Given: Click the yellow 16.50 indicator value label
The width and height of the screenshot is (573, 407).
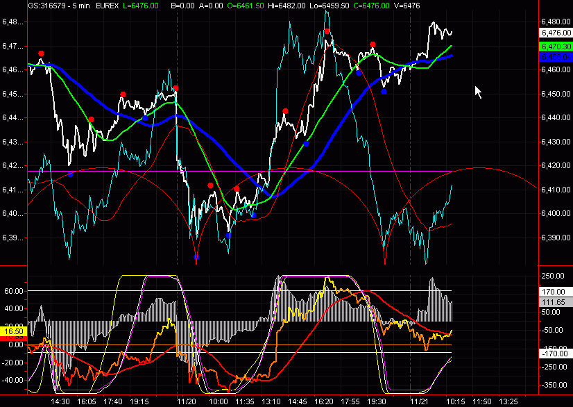Looking at the screenshot, I should 15,332.
